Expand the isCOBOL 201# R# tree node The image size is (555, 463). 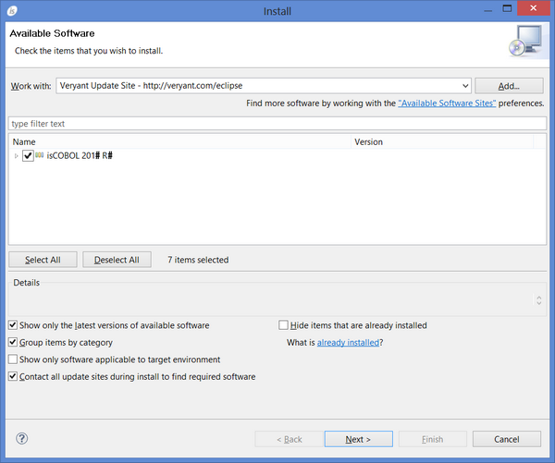tap(16, 156)
